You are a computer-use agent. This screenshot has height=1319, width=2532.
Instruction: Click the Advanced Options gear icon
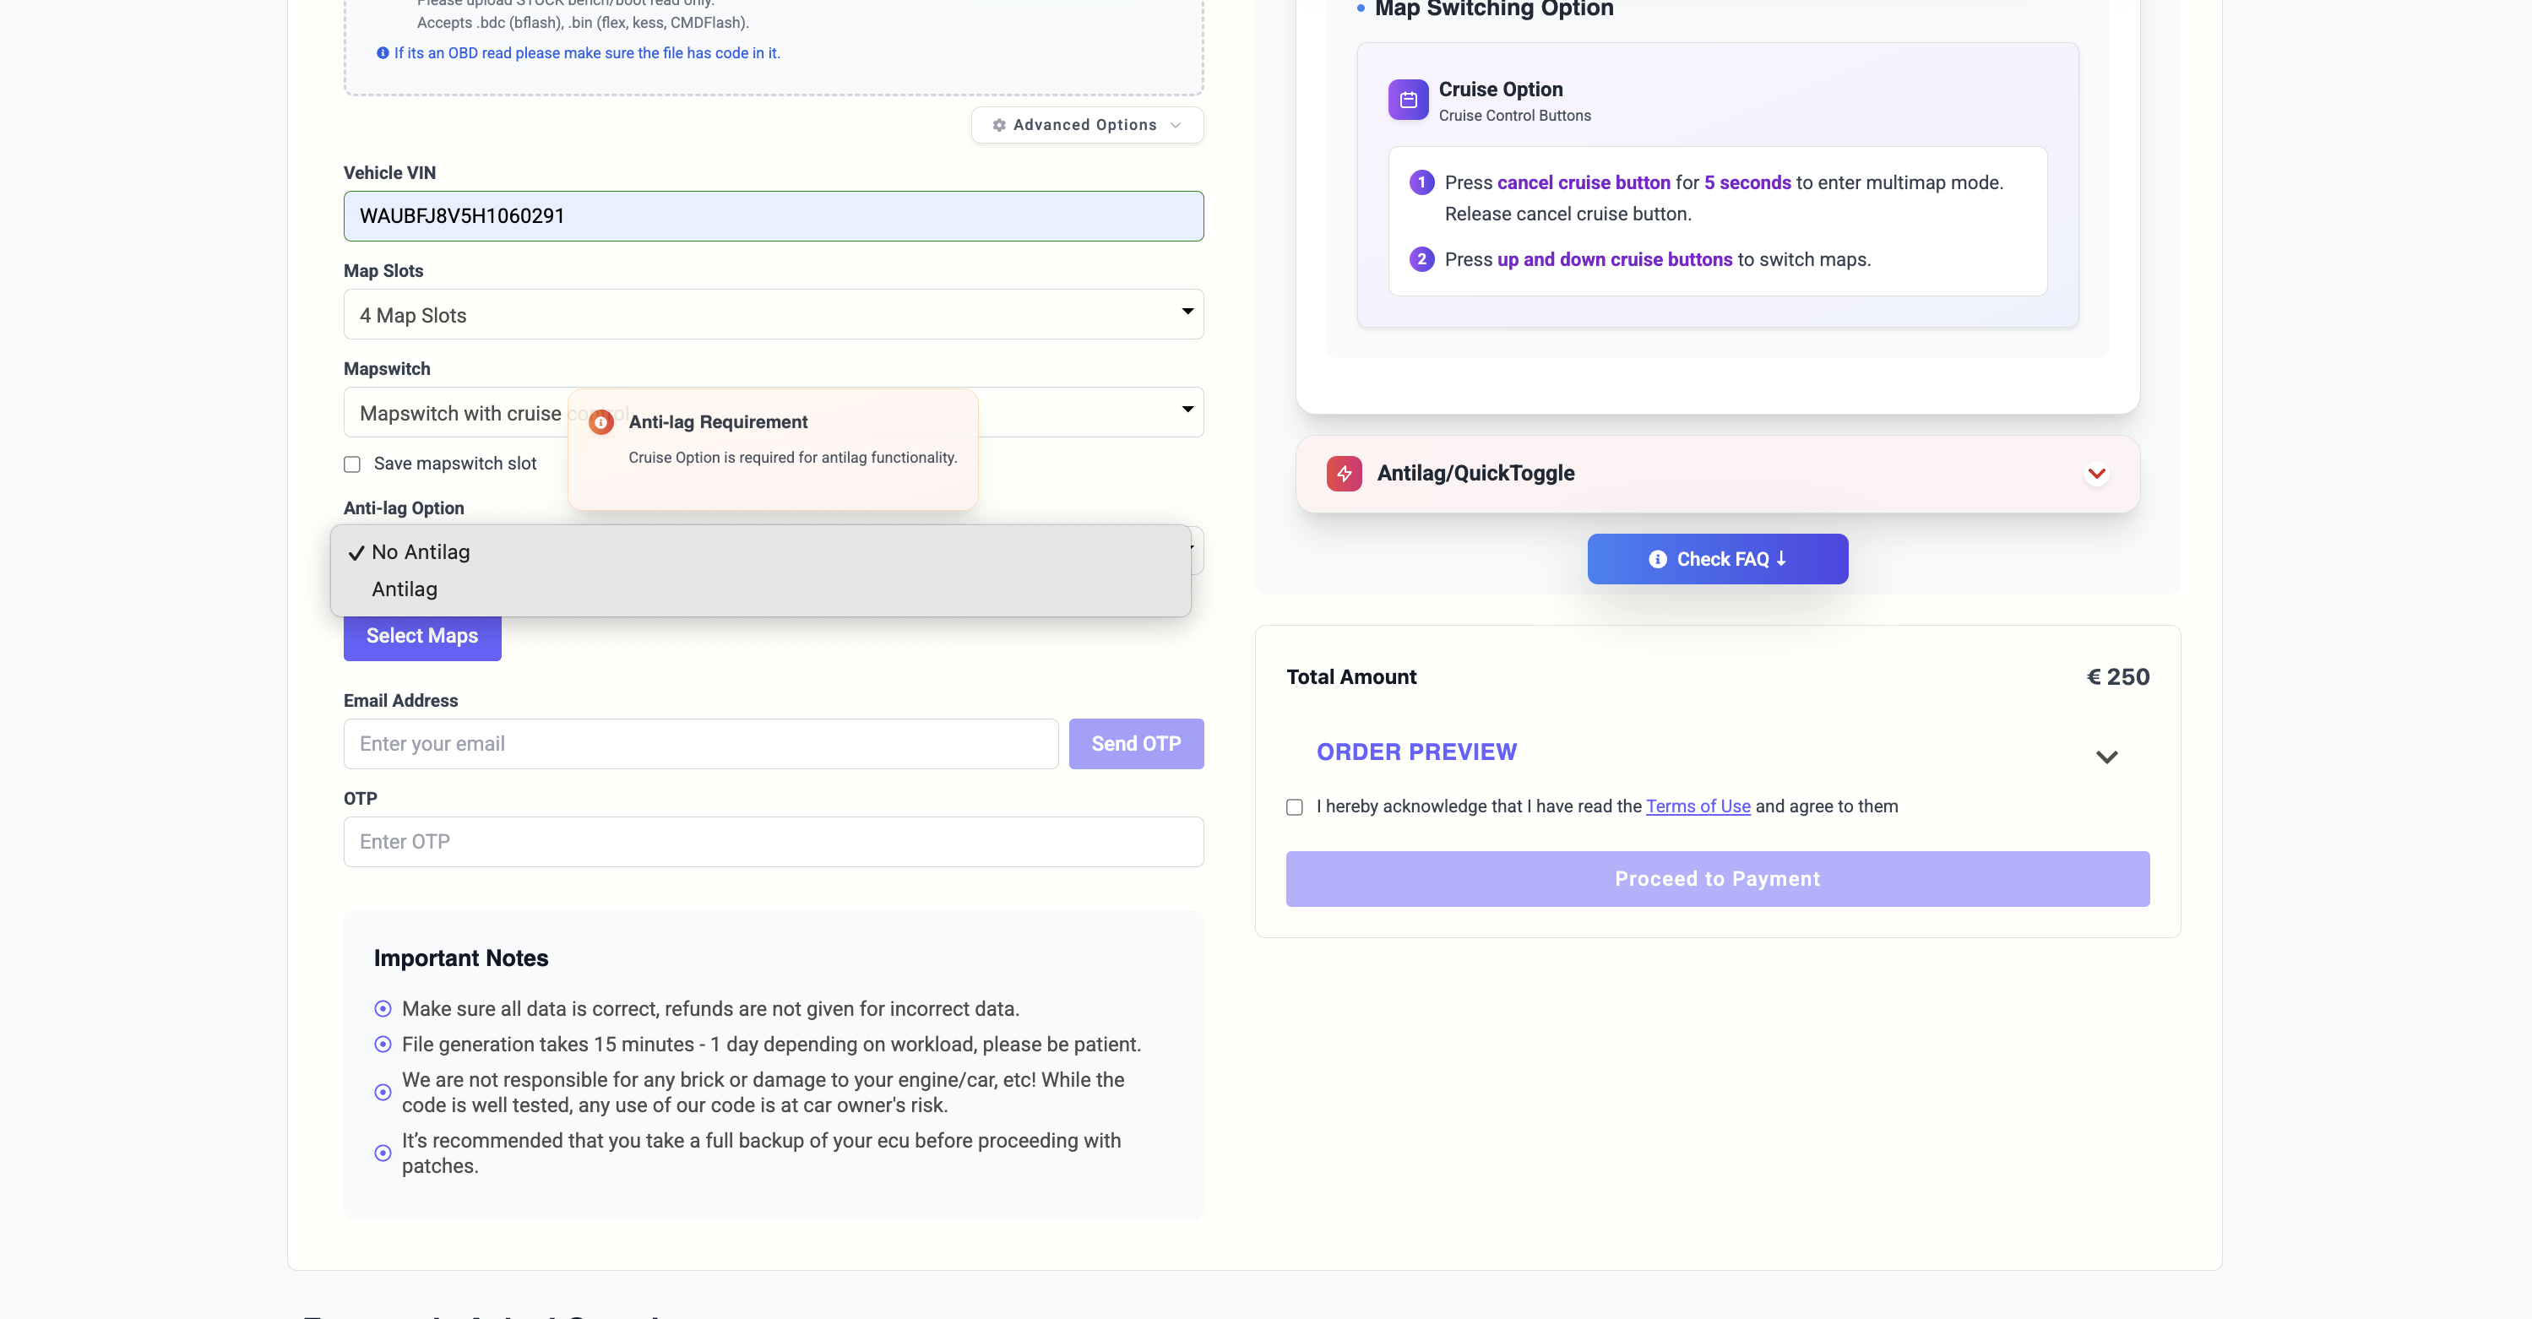point(998,125)
